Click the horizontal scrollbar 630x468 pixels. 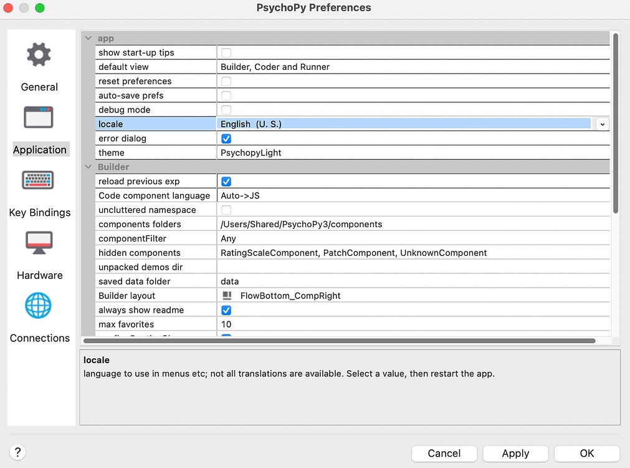[x=342, y=340]
